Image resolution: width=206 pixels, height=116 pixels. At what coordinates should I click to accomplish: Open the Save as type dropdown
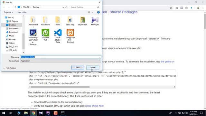(x=61, y=61)
